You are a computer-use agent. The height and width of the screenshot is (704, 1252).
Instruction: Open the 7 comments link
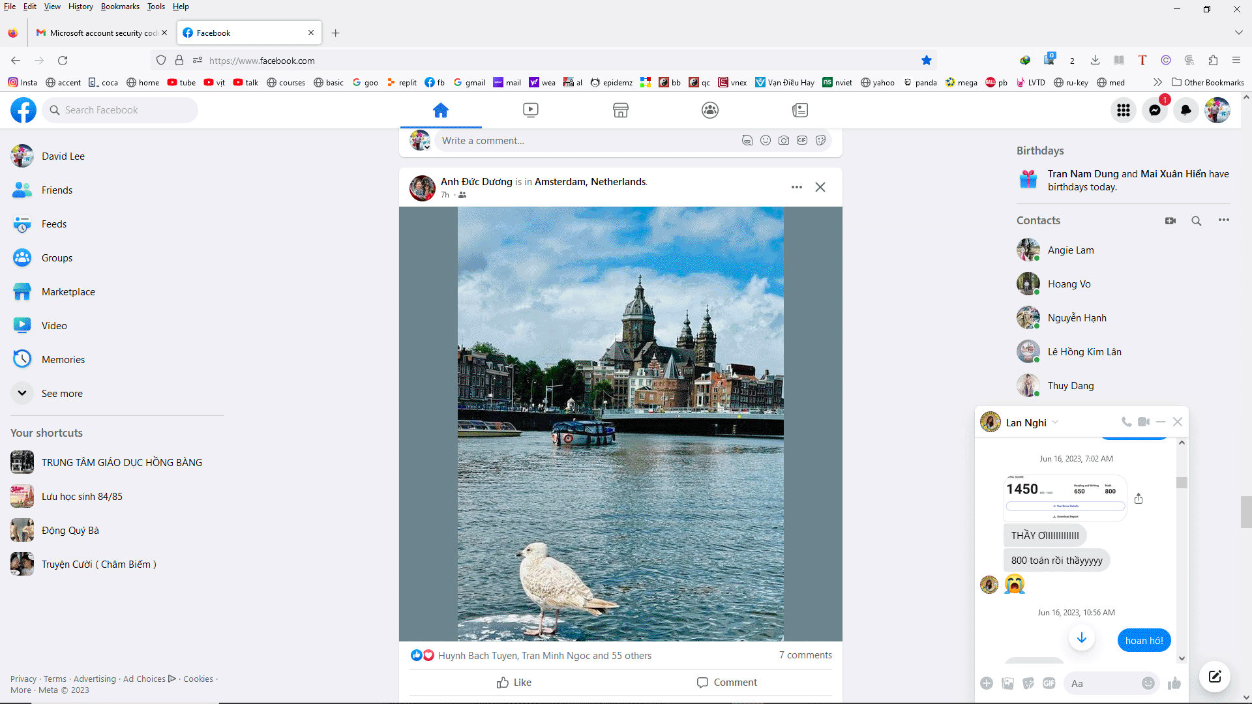click(x=805, y=655)
